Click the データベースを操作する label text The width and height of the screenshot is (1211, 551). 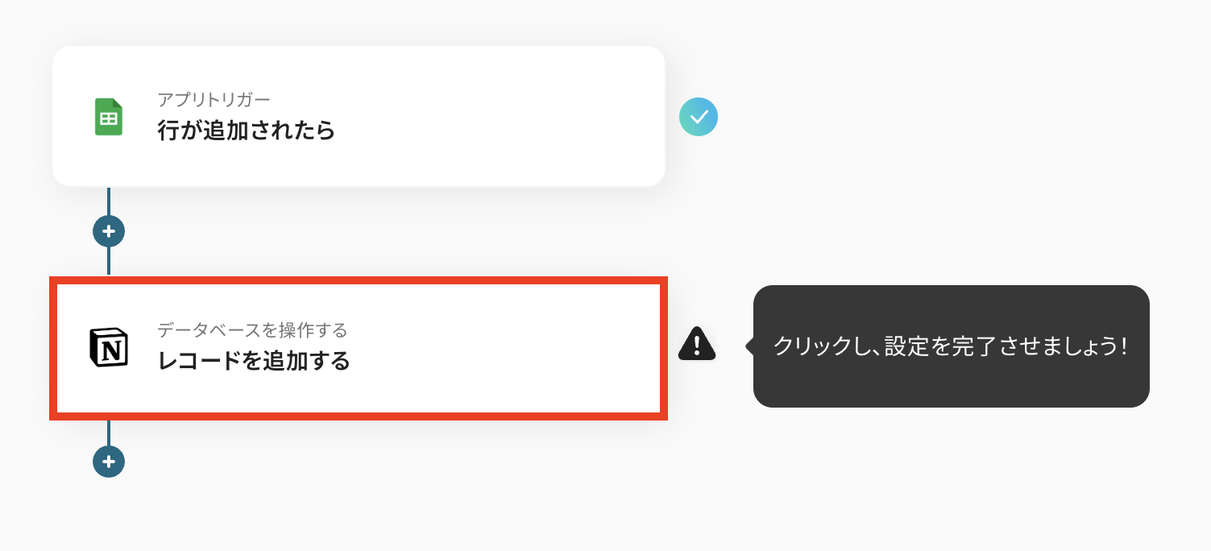(x=251, y=330)
